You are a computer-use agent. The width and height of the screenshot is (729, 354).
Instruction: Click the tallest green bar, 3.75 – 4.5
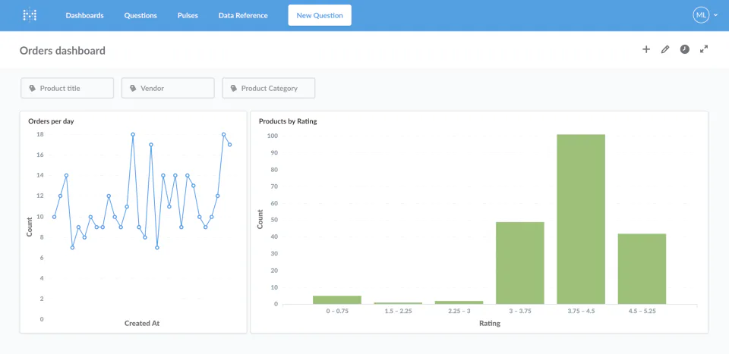point(581,220)
